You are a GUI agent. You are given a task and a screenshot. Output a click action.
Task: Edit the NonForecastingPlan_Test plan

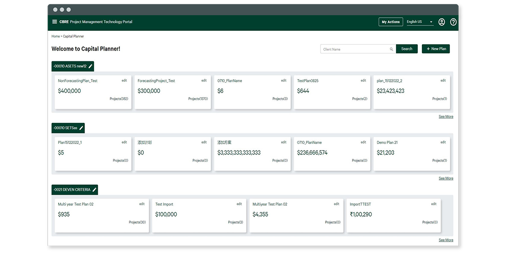[x=124, y=81]
